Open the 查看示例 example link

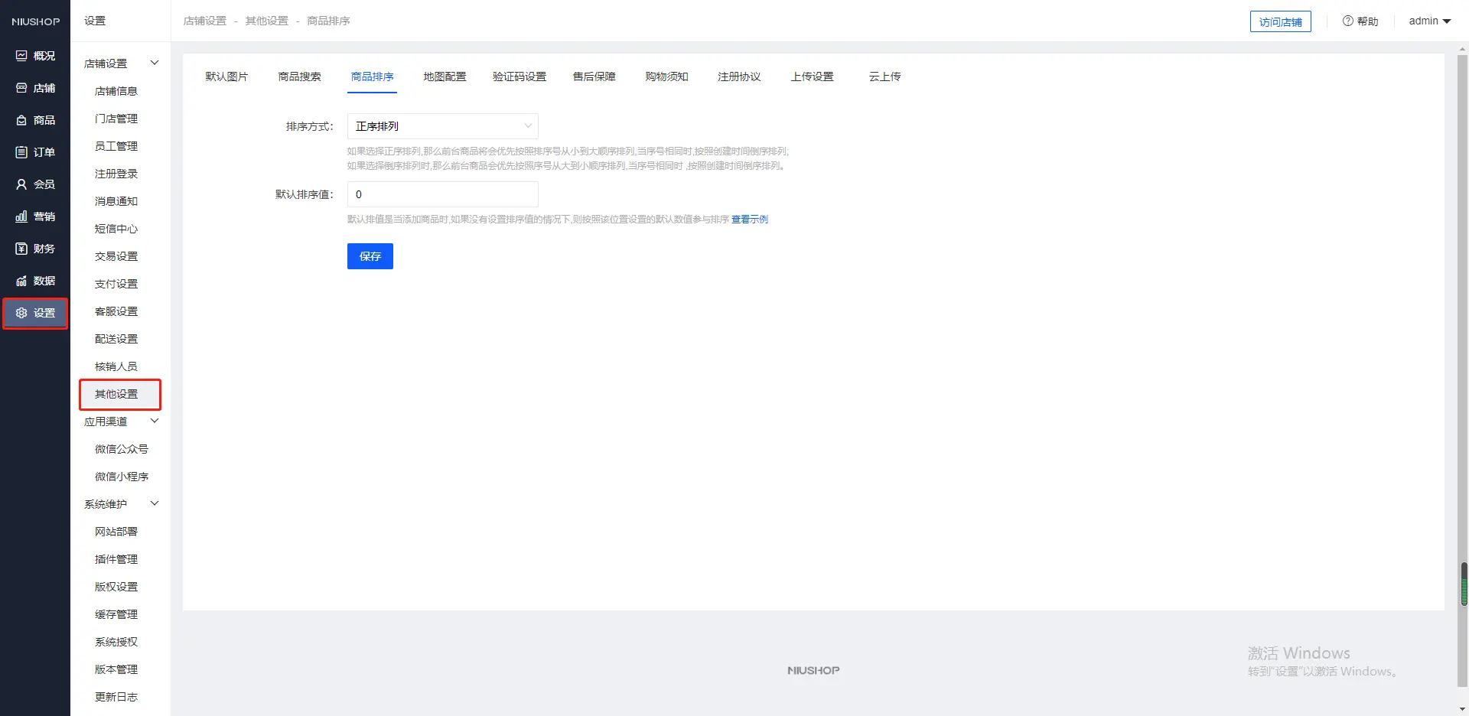[749, 220]
